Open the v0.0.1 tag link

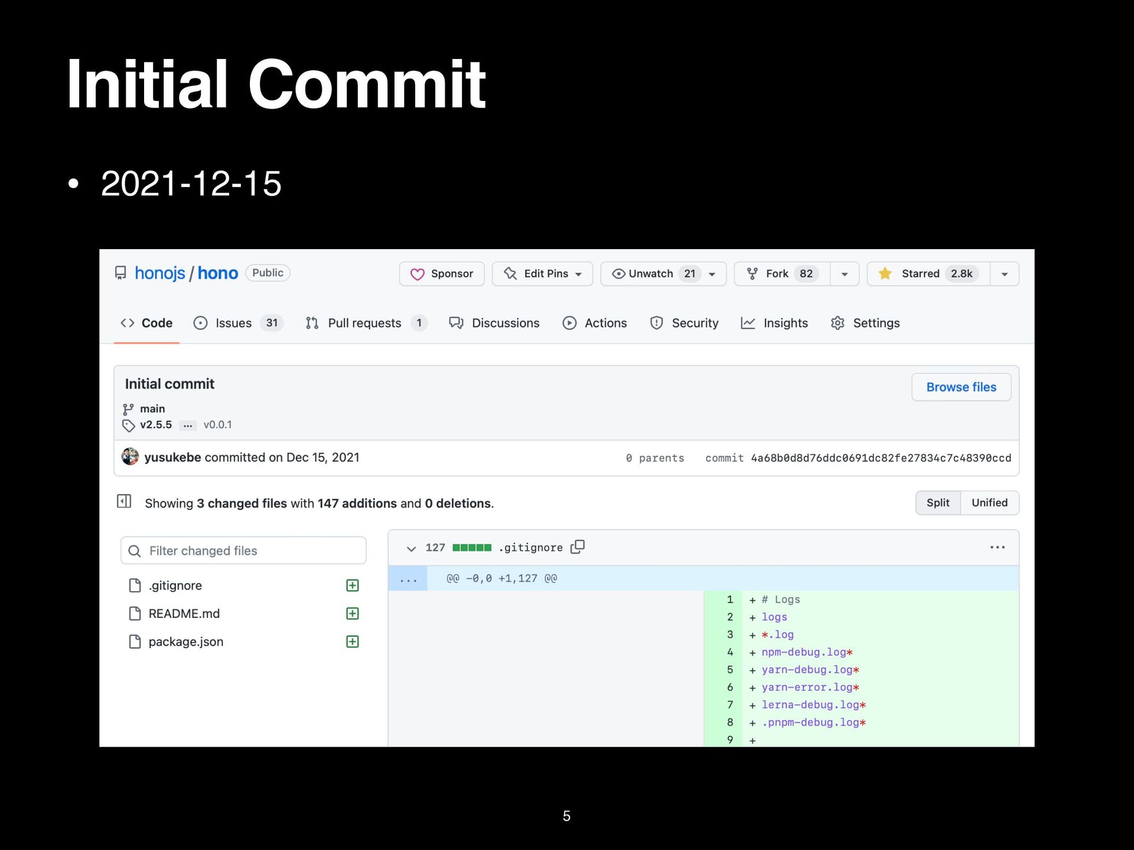pyautogui.click(x=217, y=425)
